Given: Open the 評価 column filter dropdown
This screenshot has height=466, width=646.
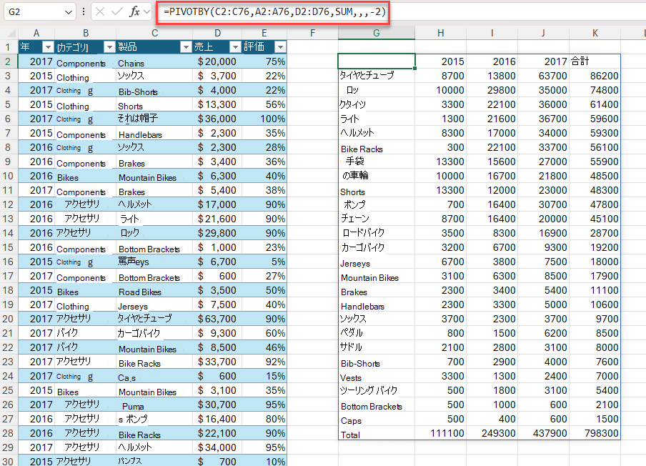Looking at the screenshot, I should coord(280,47).
